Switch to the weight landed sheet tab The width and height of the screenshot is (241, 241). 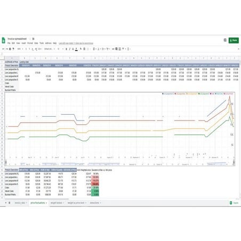click(57, 203)
